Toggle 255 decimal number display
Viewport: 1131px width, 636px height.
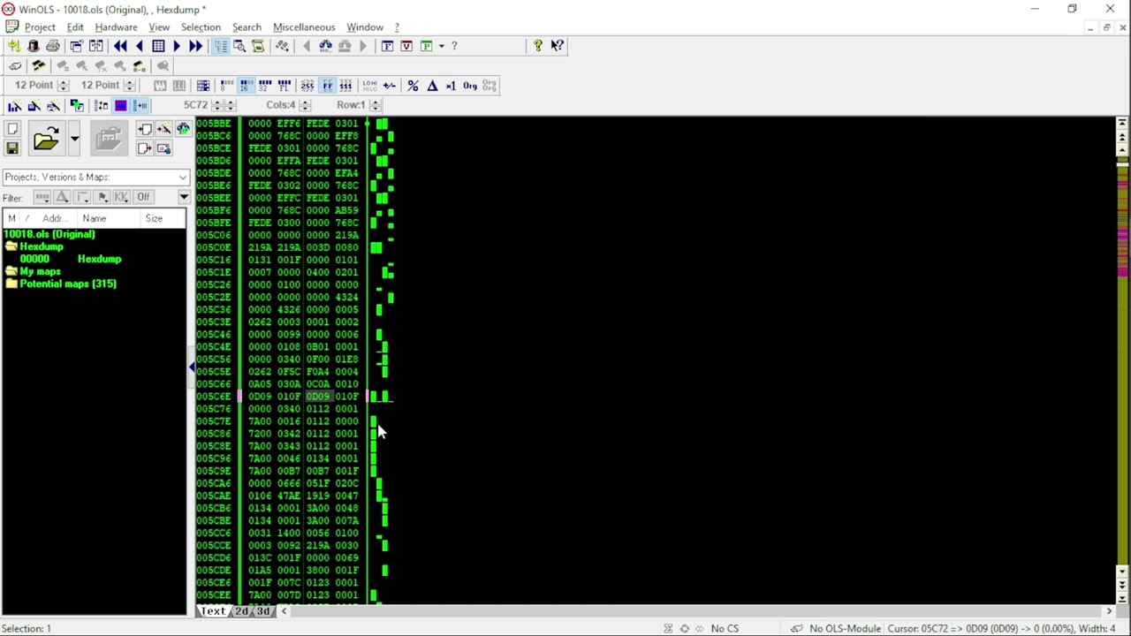click(307, 86)
